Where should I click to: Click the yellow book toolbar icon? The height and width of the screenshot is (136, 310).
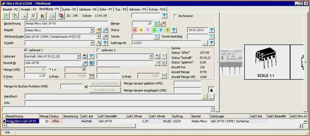(x=43, y=16)
